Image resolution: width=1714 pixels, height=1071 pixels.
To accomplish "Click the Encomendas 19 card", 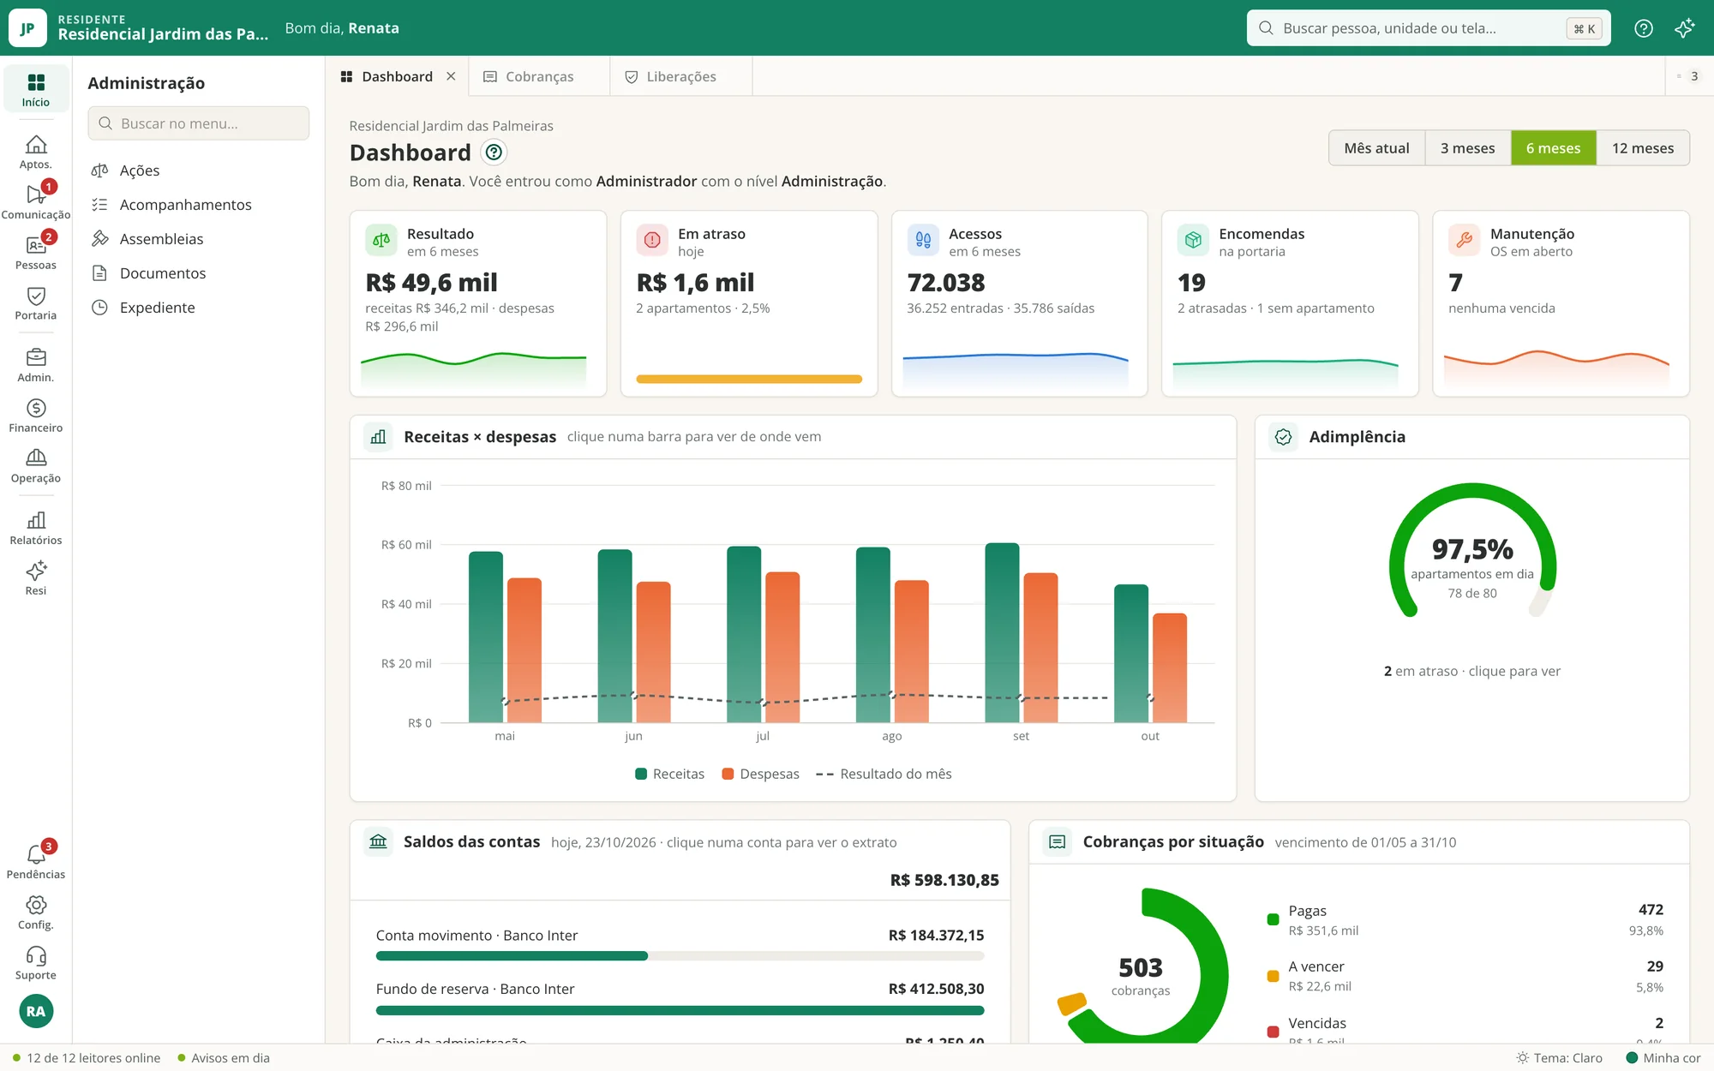I will (1290, 303).
